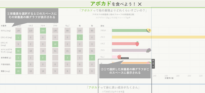
Task: Click the X icon beside the アボカドを食べよう title
Action: click(x=140, y=4)
